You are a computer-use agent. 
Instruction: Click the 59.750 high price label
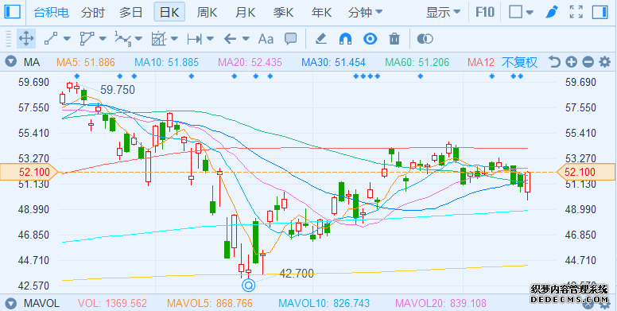[x=117, y=90]
